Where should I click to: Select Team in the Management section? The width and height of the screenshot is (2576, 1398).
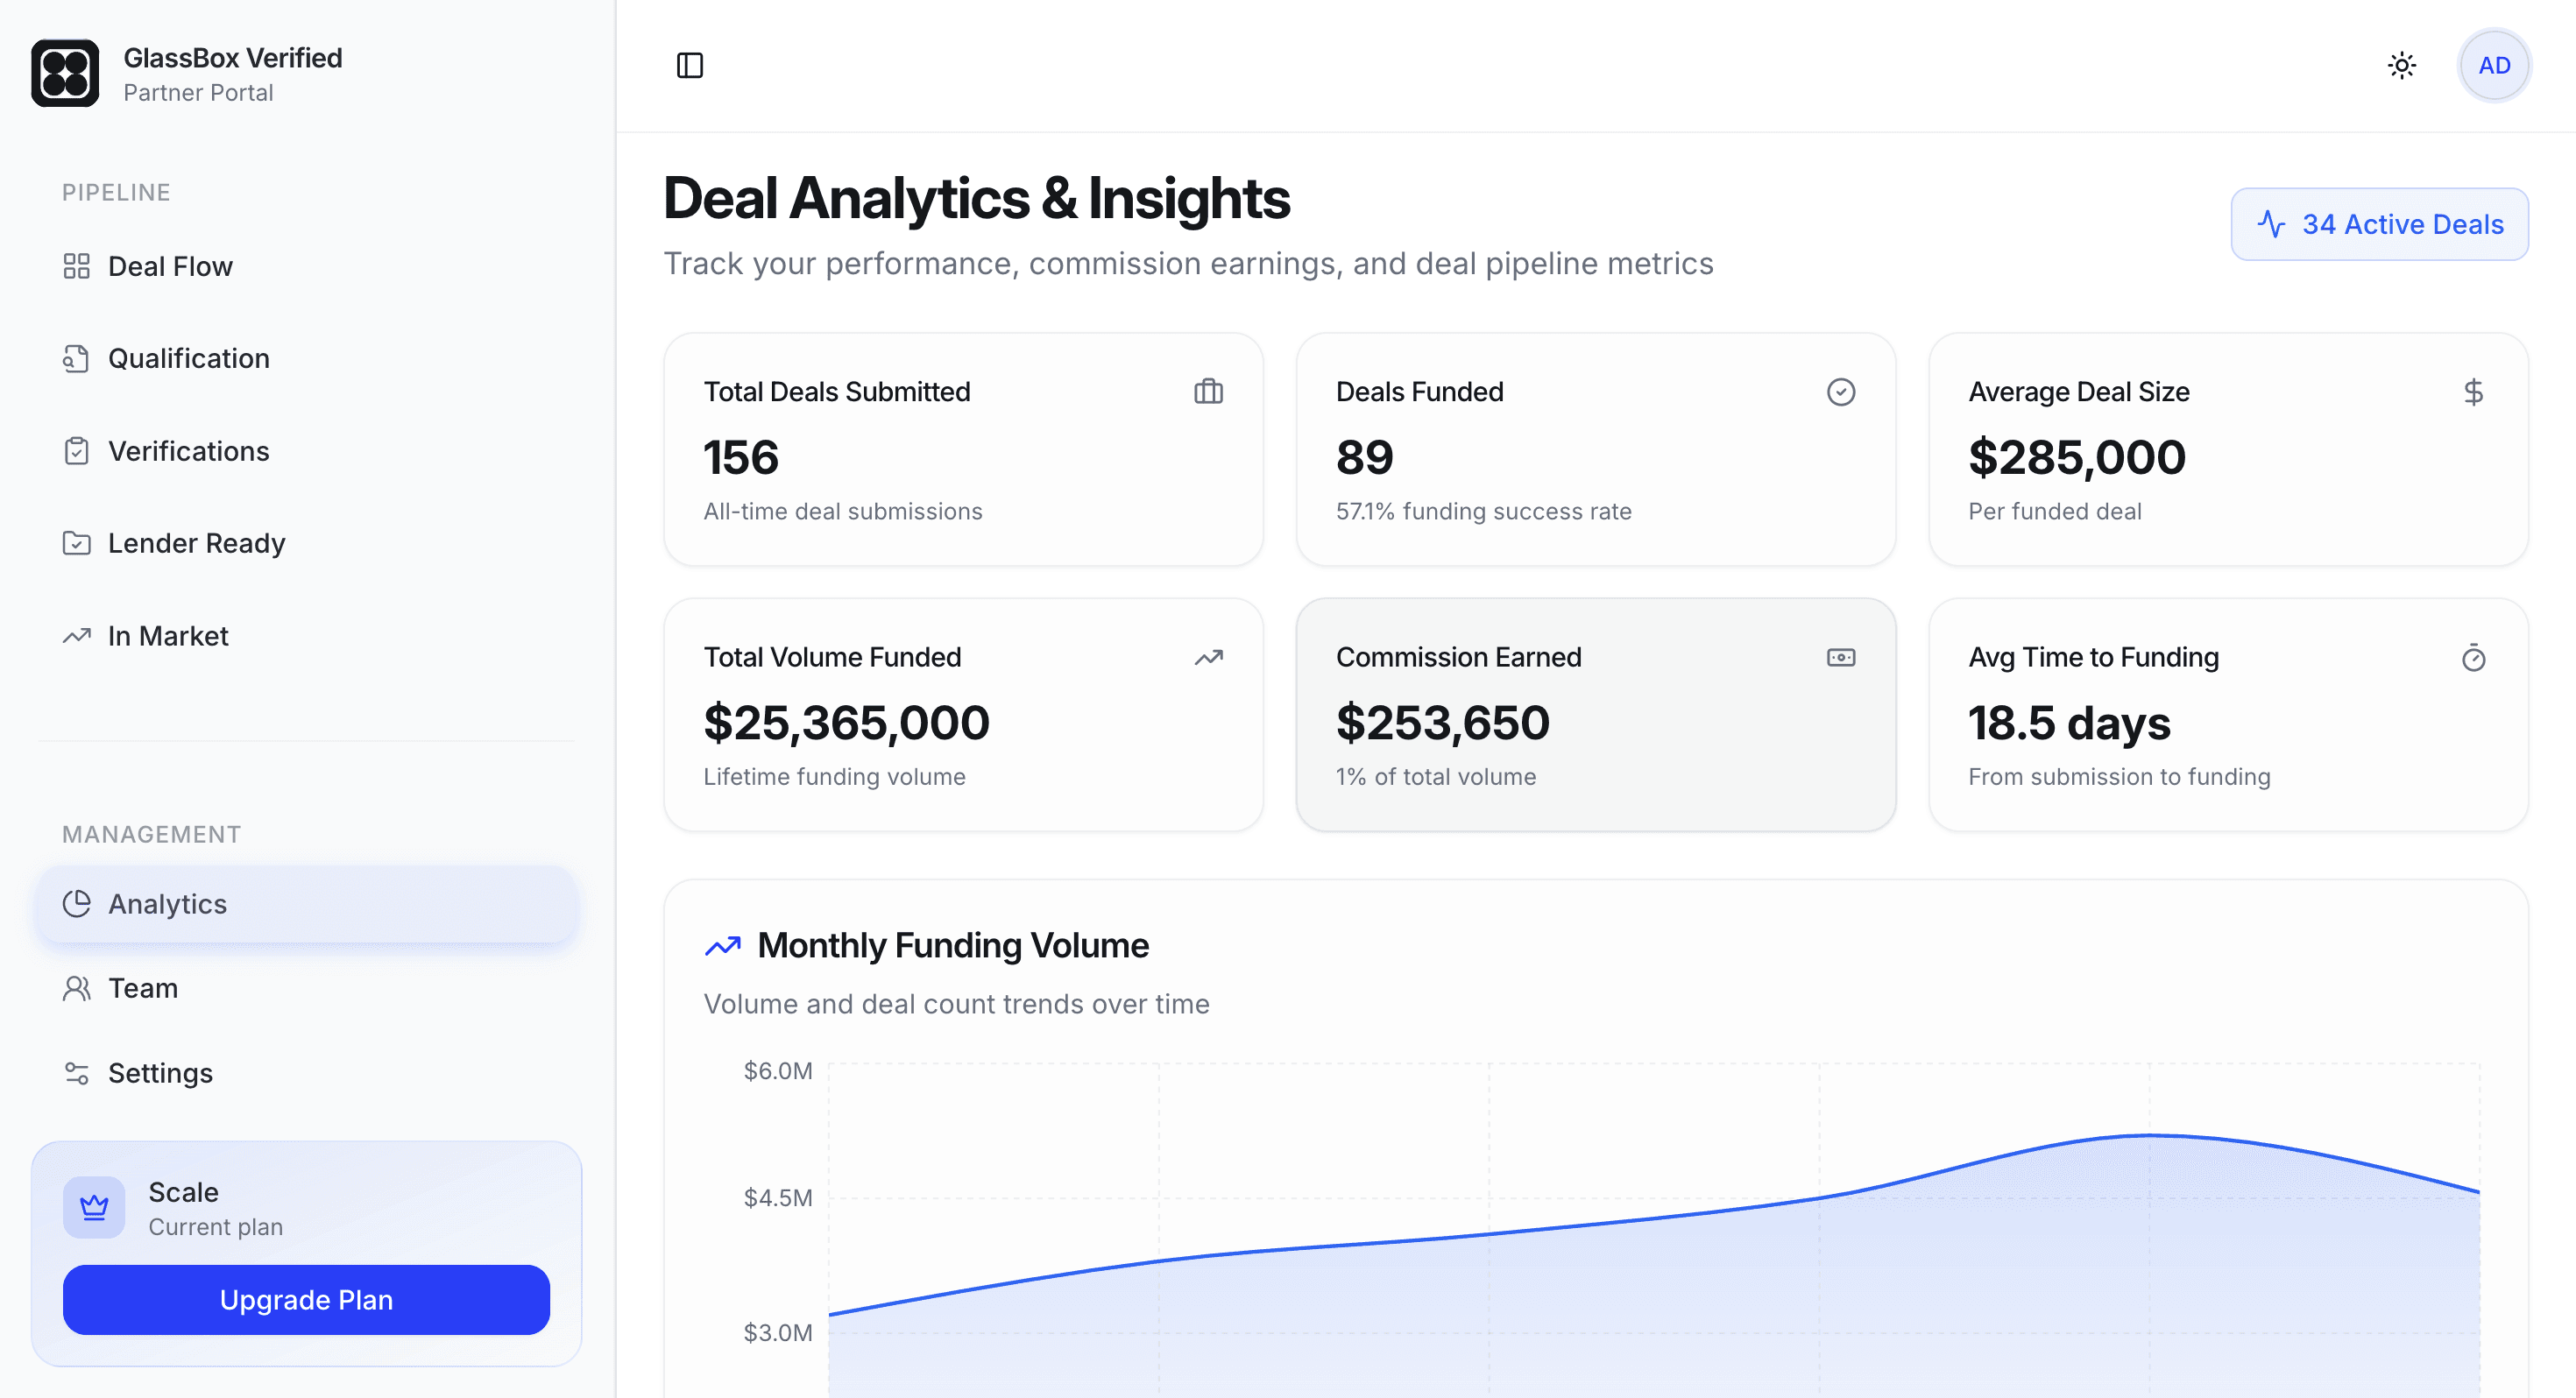coord(143,988)
